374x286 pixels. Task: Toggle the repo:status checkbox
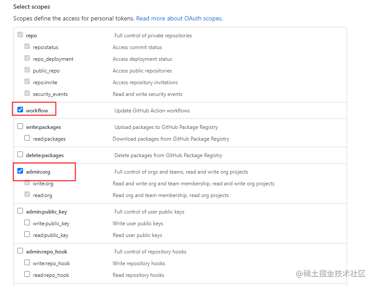pos(27,46)
